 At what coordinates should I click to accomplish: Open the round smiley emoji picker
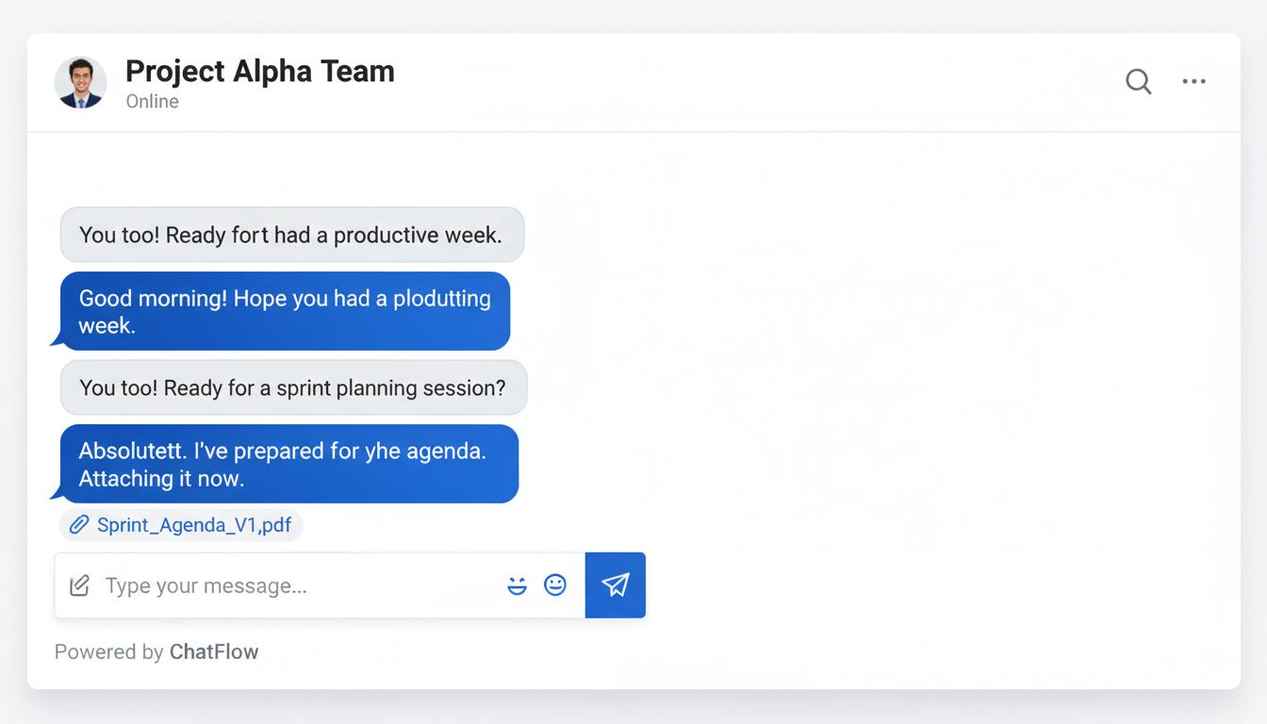point(555,585)
